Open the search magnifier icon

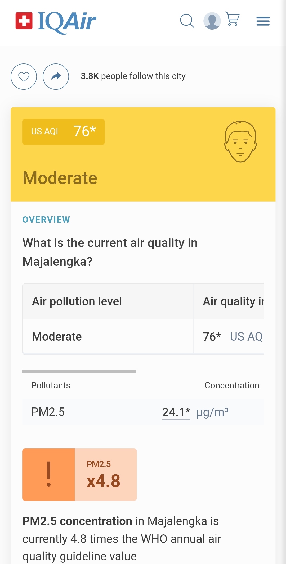click(187, 21)
